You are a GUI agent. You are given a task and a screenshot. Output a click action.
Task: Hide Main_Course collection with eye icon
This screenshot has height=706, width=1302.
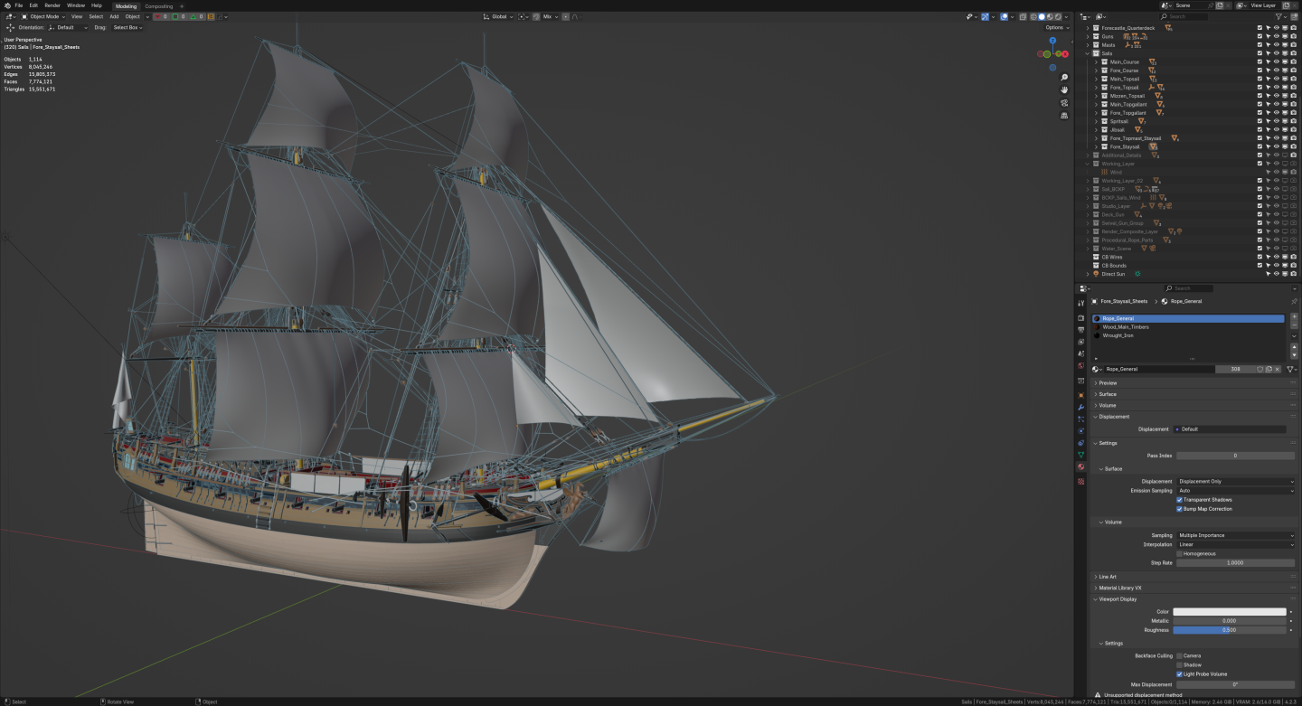coord(1276,61)
